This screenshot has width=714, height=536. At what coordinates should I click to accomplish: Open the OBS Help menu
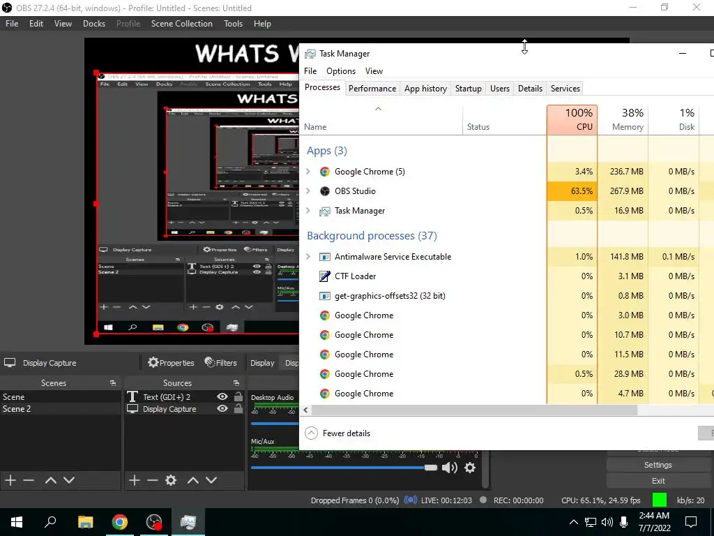click(x=262, y=24)
